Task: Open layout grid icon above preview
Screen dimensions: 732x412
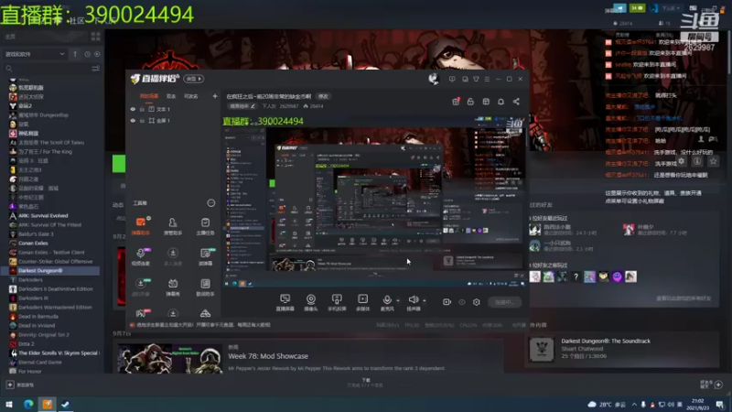Action: tap(486, 102)
